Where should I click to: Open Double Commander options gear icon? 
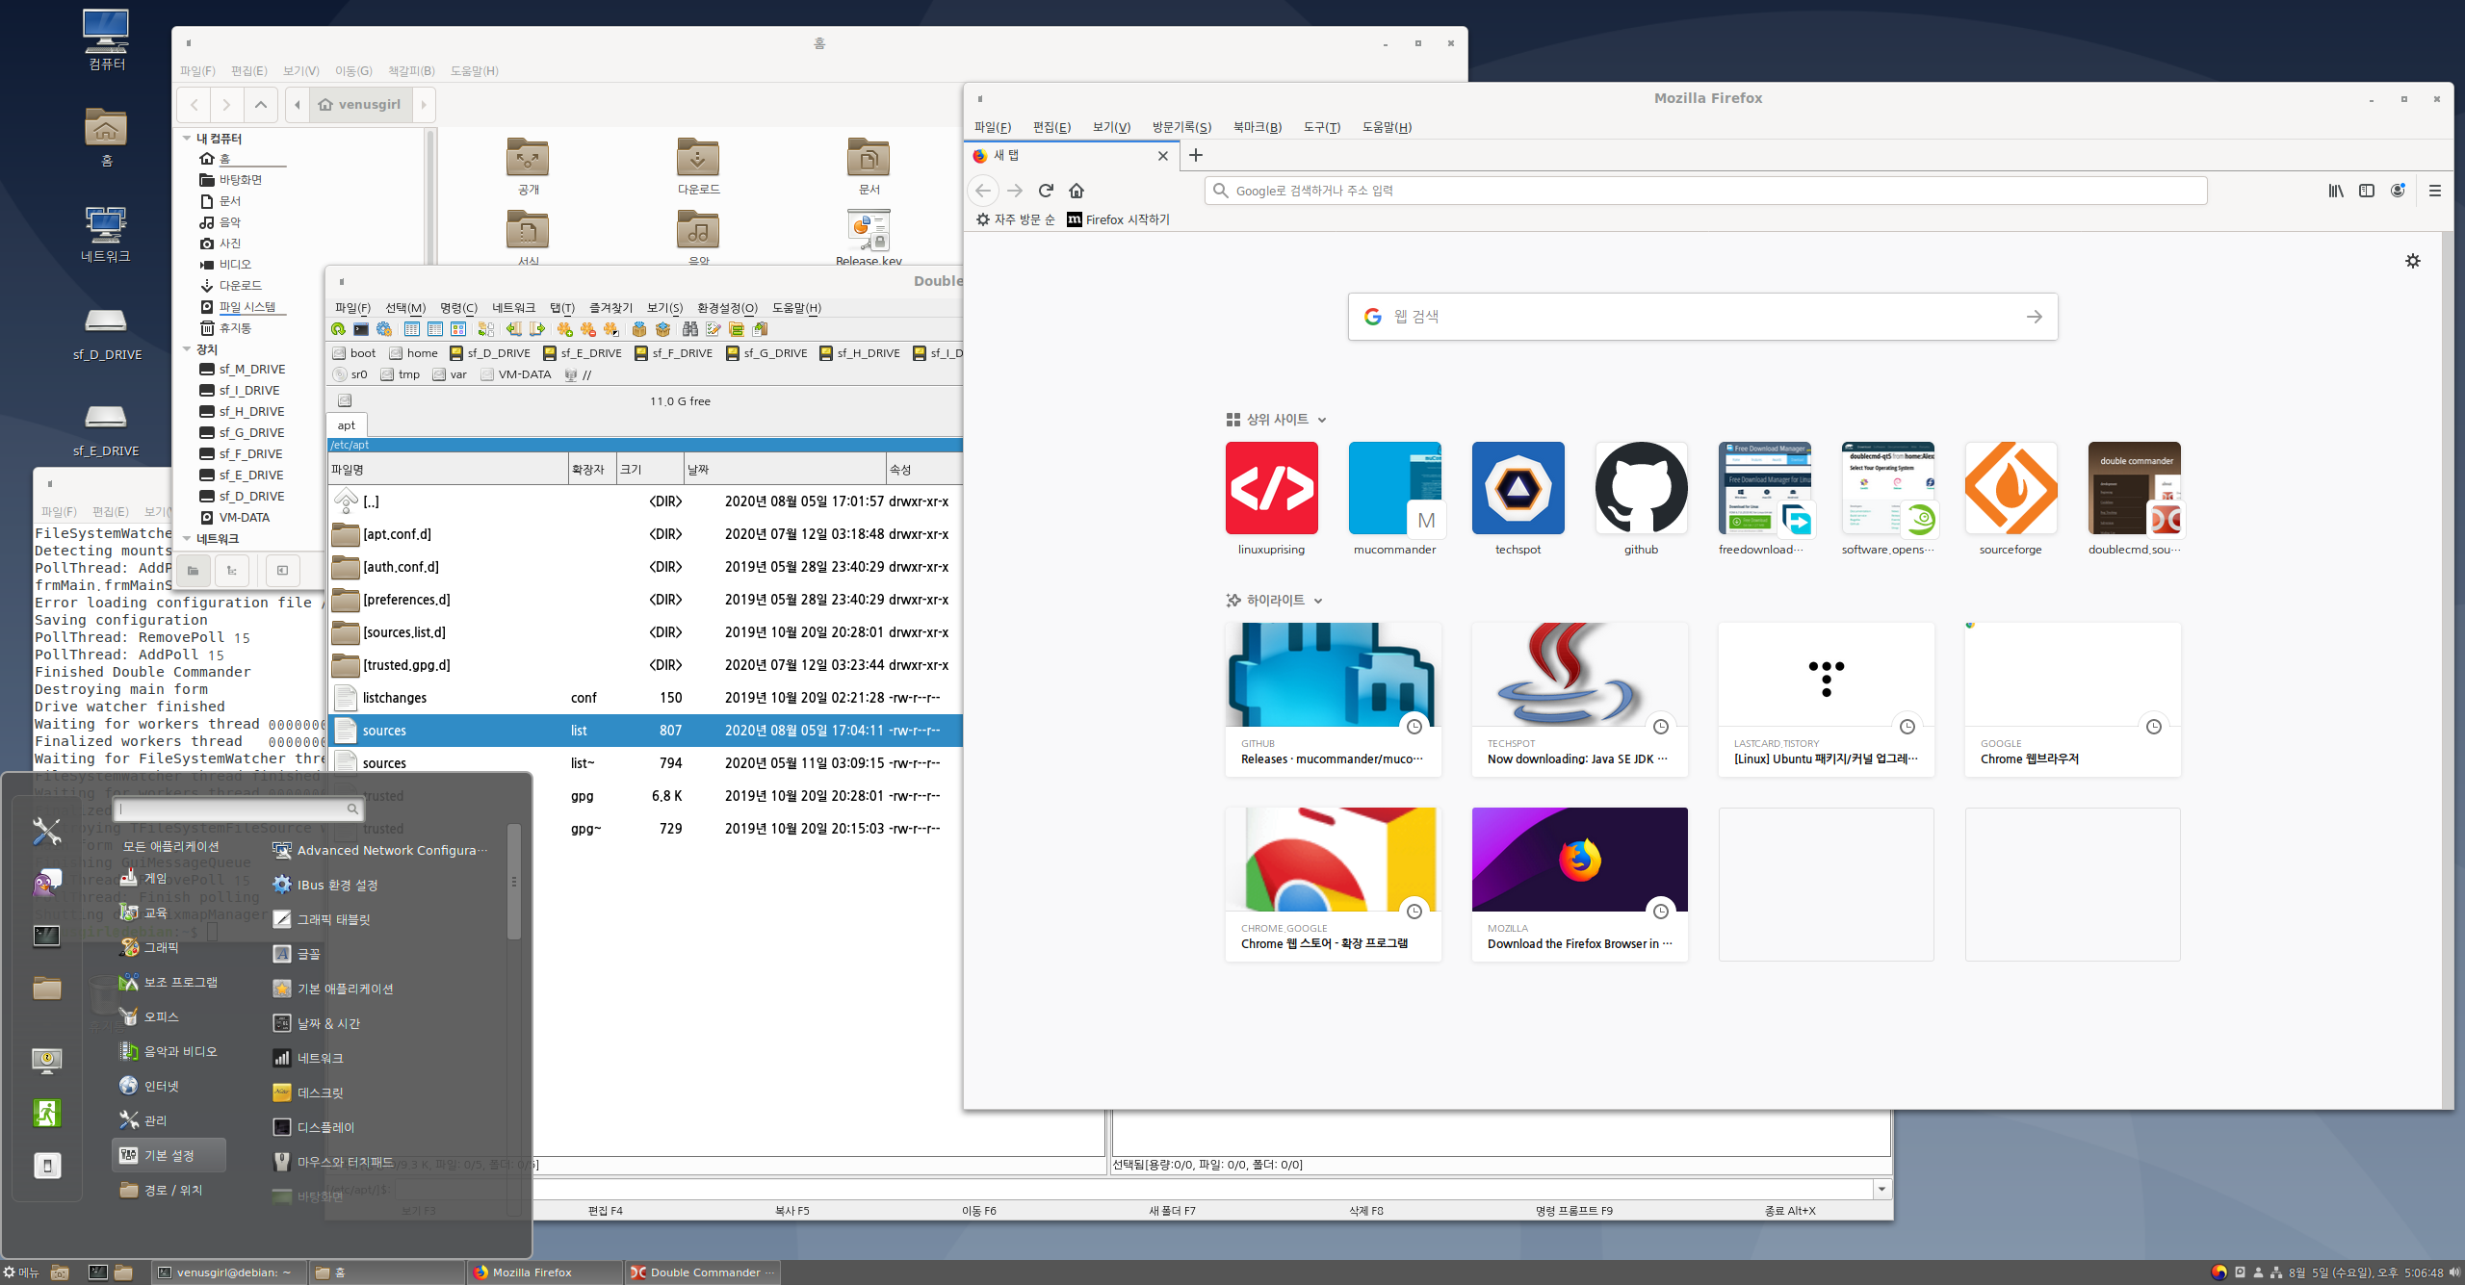pyautogui.click(x=384, y=329)
